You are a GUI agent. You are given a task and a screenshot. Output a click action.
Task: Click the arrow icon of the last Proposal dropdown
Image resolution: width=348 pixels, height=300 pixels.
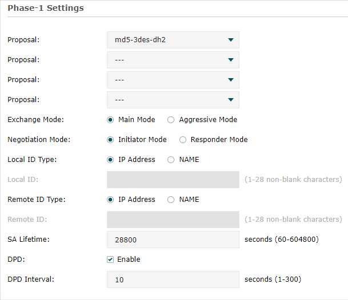tap(231, 100)
